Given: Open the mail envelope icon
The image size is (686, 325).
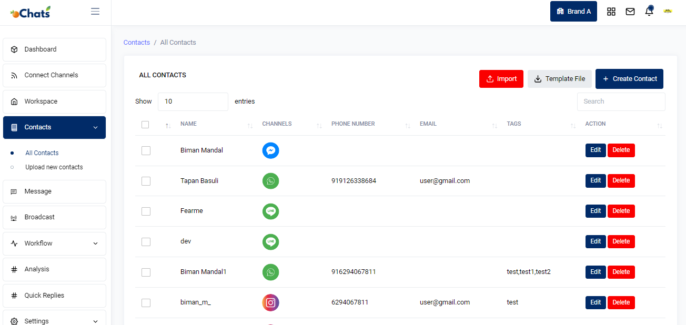Looking at the screenshot, I should [x=630, y=12].
